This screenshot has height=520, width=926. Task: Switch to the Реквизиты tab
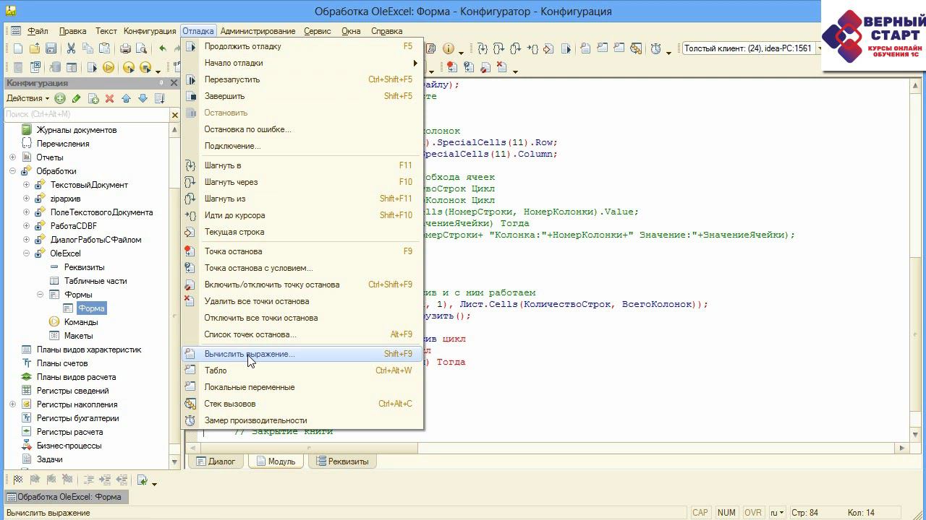pos(341,461)
